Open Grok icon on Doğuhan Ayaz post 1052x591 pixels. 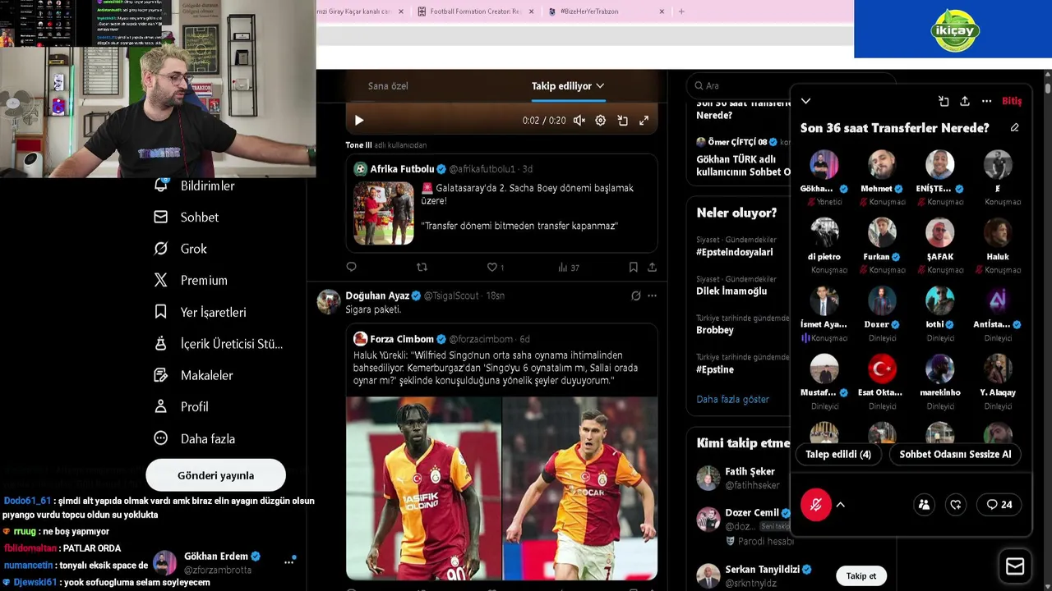point(635,295)
